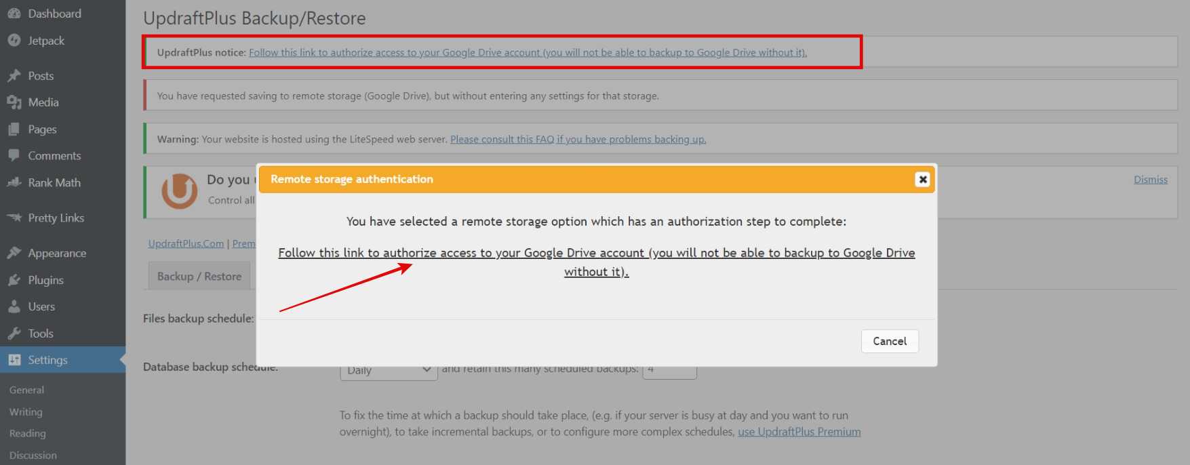This screenshot has height=465, width=1190.
Task: Open the Dashboard menu item
Action: click(x=54, y=14)
